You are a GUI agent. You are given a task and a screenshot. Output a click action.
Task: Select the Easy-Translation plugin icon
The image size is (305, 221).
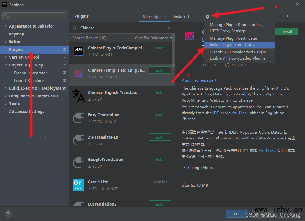pyautogui.click(x=78, y=118)
